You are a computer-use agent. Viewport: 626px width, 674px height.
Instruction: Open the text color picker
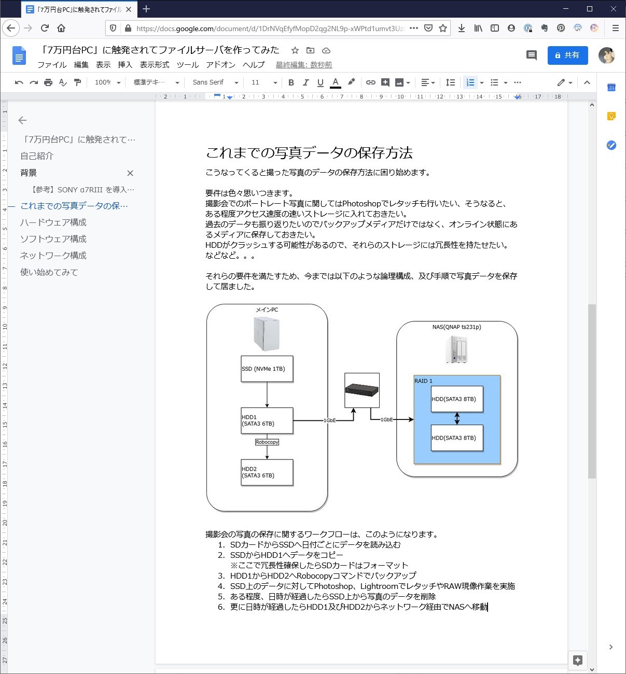(x=336, y=82)
